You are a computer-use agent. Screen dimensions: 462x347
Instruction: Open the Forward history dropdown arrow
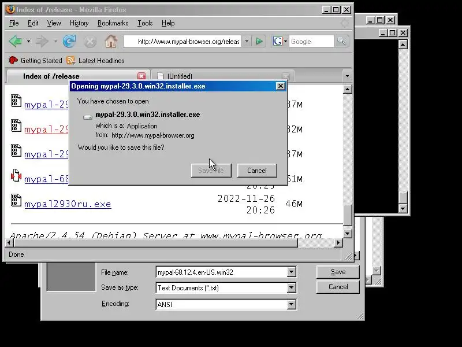(55, 41)
